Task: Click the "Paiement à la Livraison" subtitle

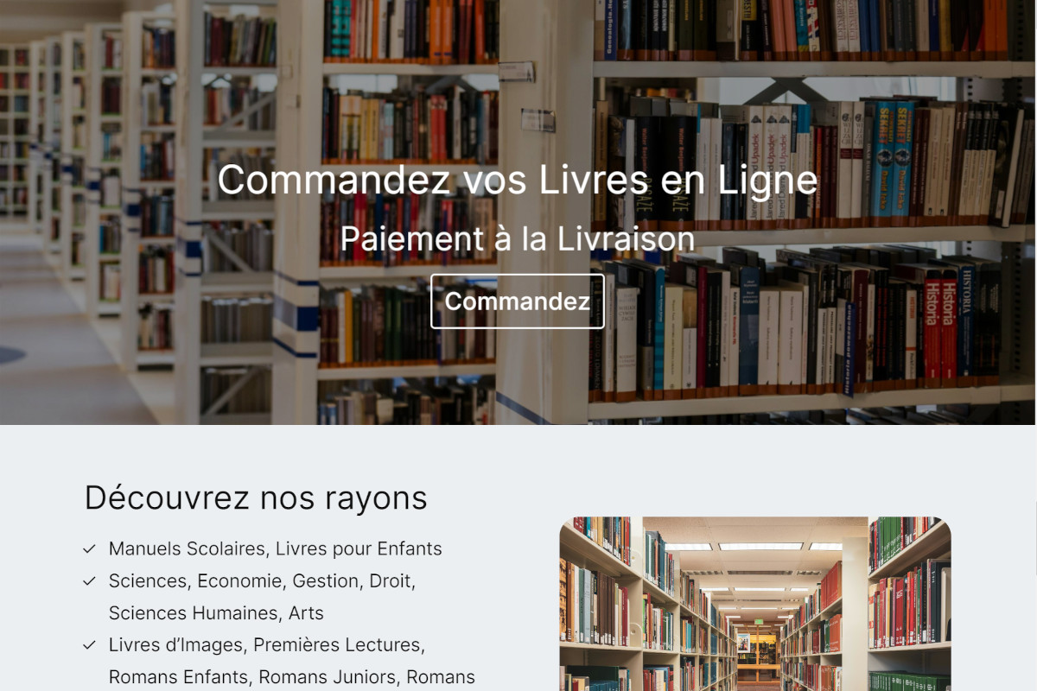Action: 518,239
